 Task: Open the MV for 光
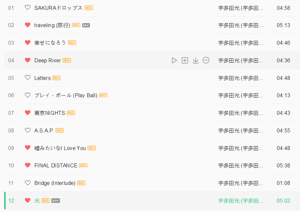pos(56,200)
